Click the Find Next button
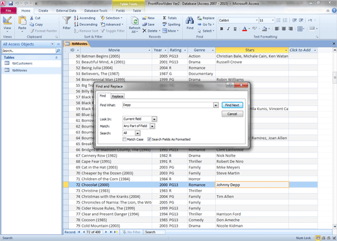The height and width of the screenshot is (241, 337). point(232,105)
